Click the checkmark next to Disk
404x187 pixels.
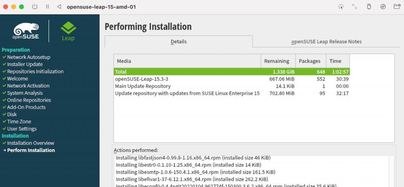click(4, 114)
